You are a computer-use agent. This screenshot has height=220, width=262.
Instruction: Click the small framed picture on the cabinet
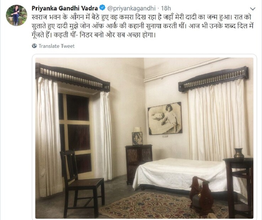pyautogui.click(x=137, y=138)
